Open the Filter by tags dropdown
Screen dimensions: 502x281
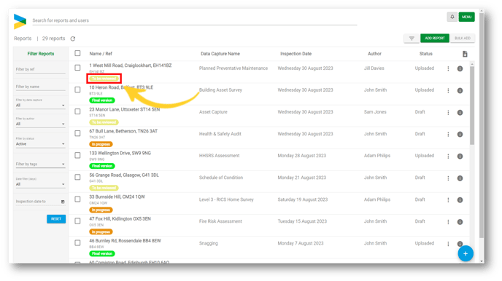pos(40,164)
